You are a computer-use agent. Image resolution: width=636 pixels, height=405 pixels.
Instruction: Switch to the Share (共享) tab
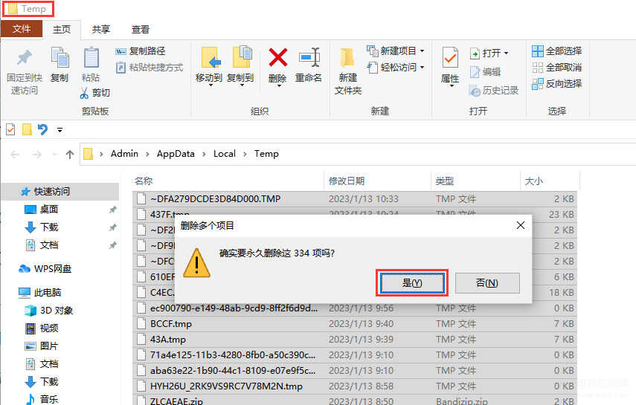pyautogui.click(x=100, y=29)
